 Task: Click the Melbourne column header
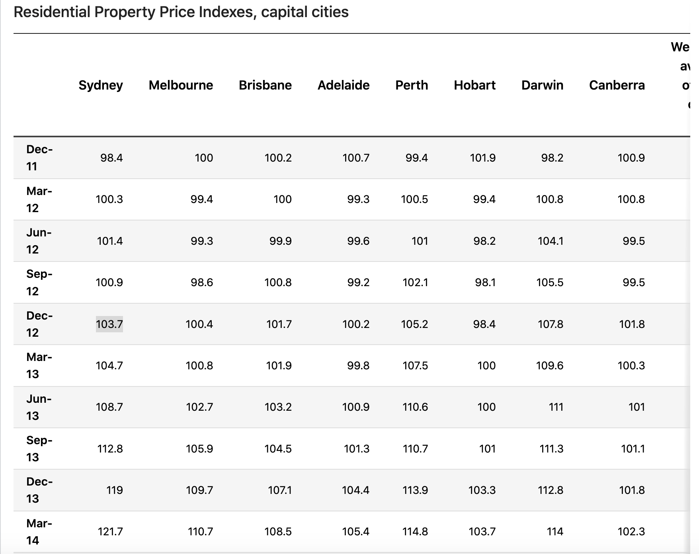[x=181, y=85]
